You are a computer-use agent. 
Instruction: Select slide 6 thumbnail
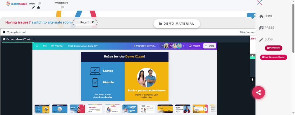130,109
